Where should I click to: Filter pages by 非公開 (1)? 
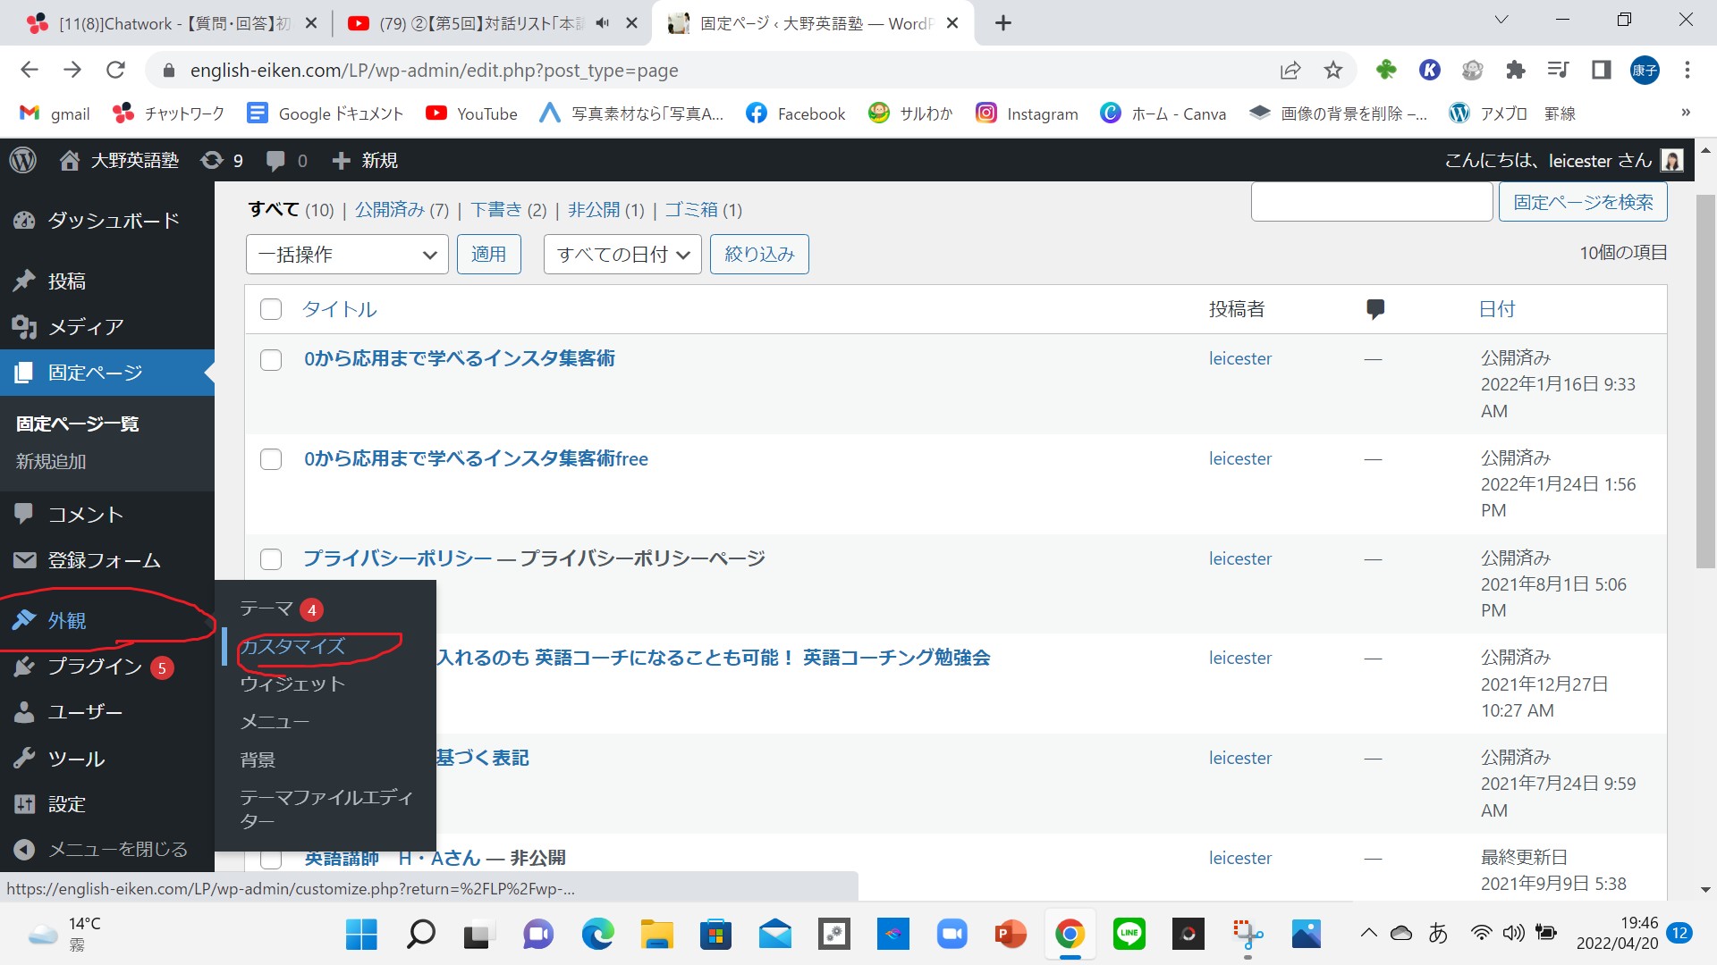605,210
